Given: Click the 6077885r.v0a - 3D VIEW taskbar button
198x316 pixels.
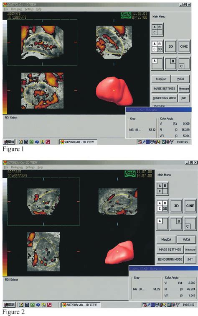Looking at the screenshot, I should (x=81, y=305).
